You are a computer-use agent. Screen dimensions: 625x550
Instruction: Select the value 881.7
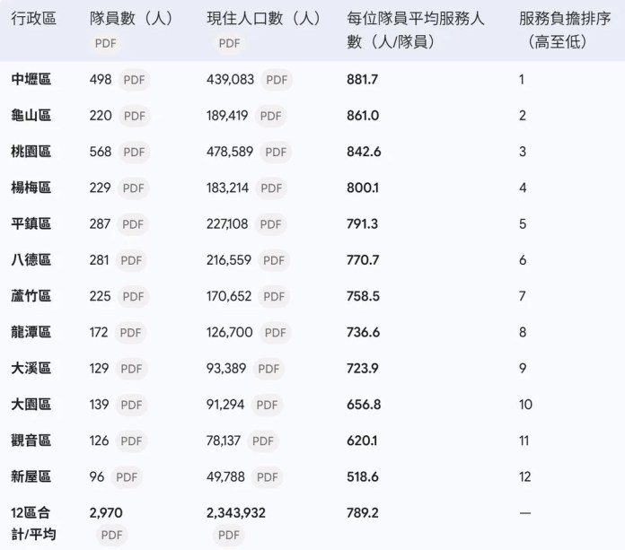362,80
